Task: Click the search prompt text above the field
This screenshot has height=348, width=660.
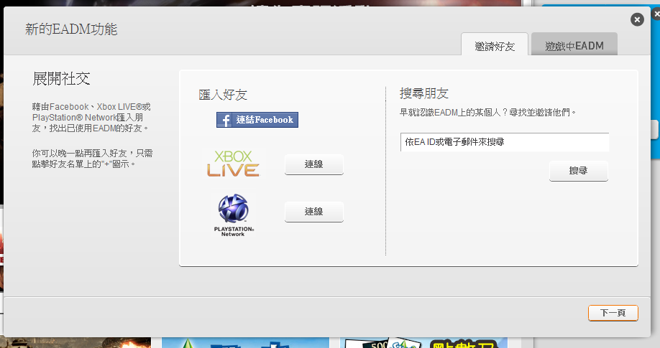Action: coord(488,113)
